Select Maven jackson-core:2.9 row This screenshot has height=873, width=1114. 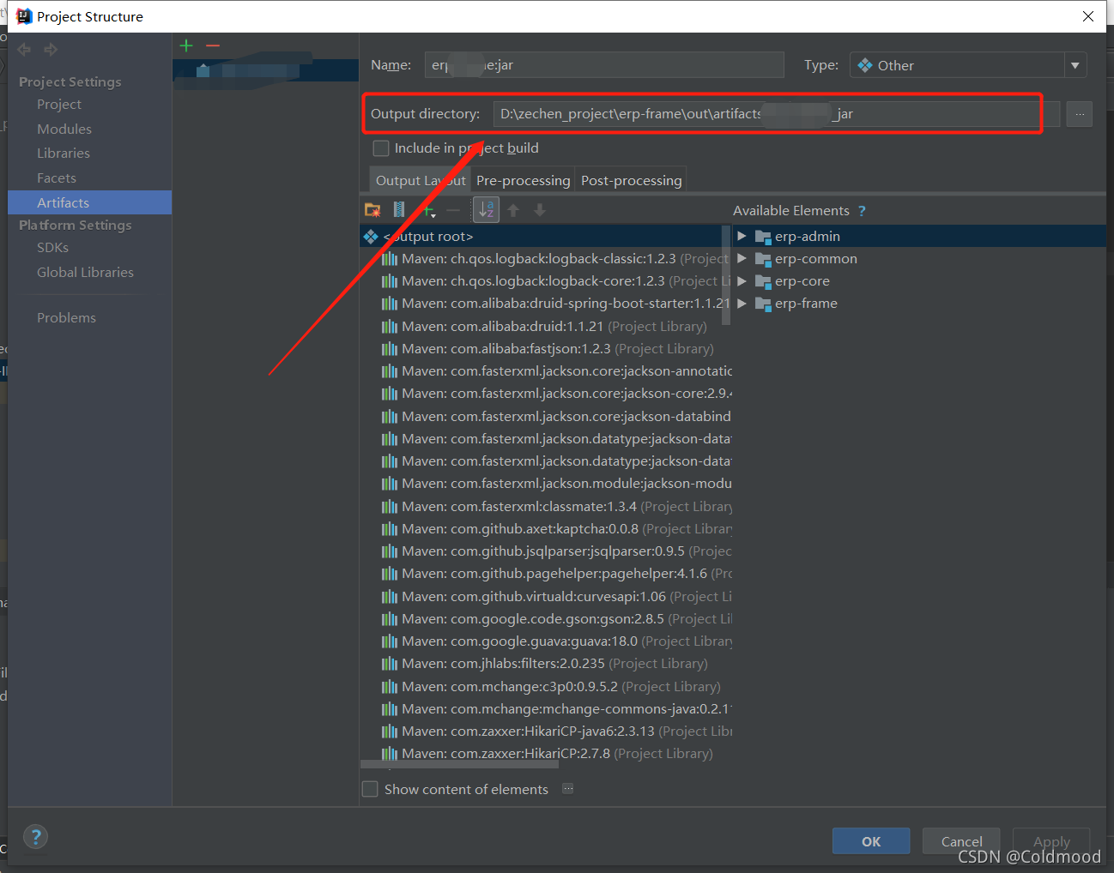[546, 394]
